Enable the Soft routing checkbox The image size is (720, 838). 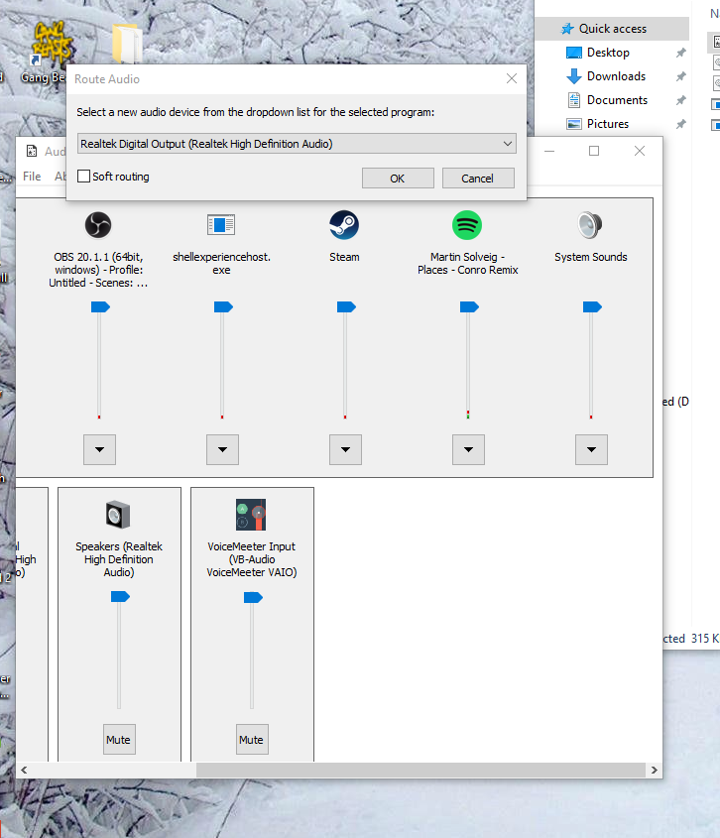pyautogui.click(x=84, y=177)
